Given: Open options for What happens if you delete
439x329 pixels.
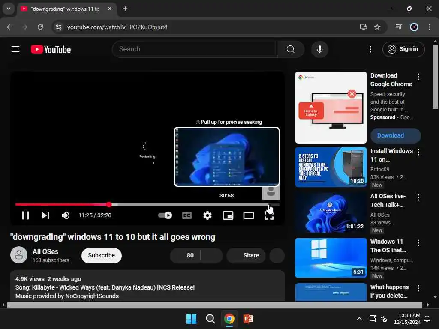Looking at the screenshot, I should (x=418, y=288).
